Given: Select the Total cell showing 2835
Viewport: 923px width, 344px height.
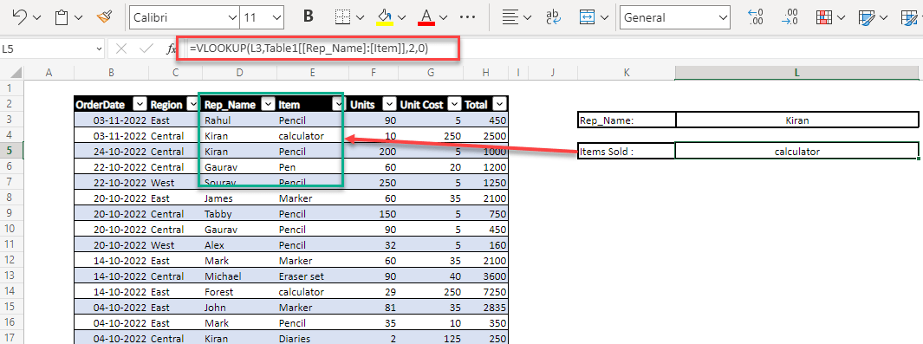Looking at the screenshot, I should point(485,307).
